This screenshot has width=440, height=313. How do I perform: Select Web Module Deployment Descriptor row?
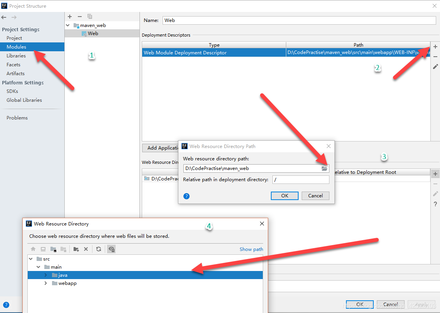coord(286,52)
